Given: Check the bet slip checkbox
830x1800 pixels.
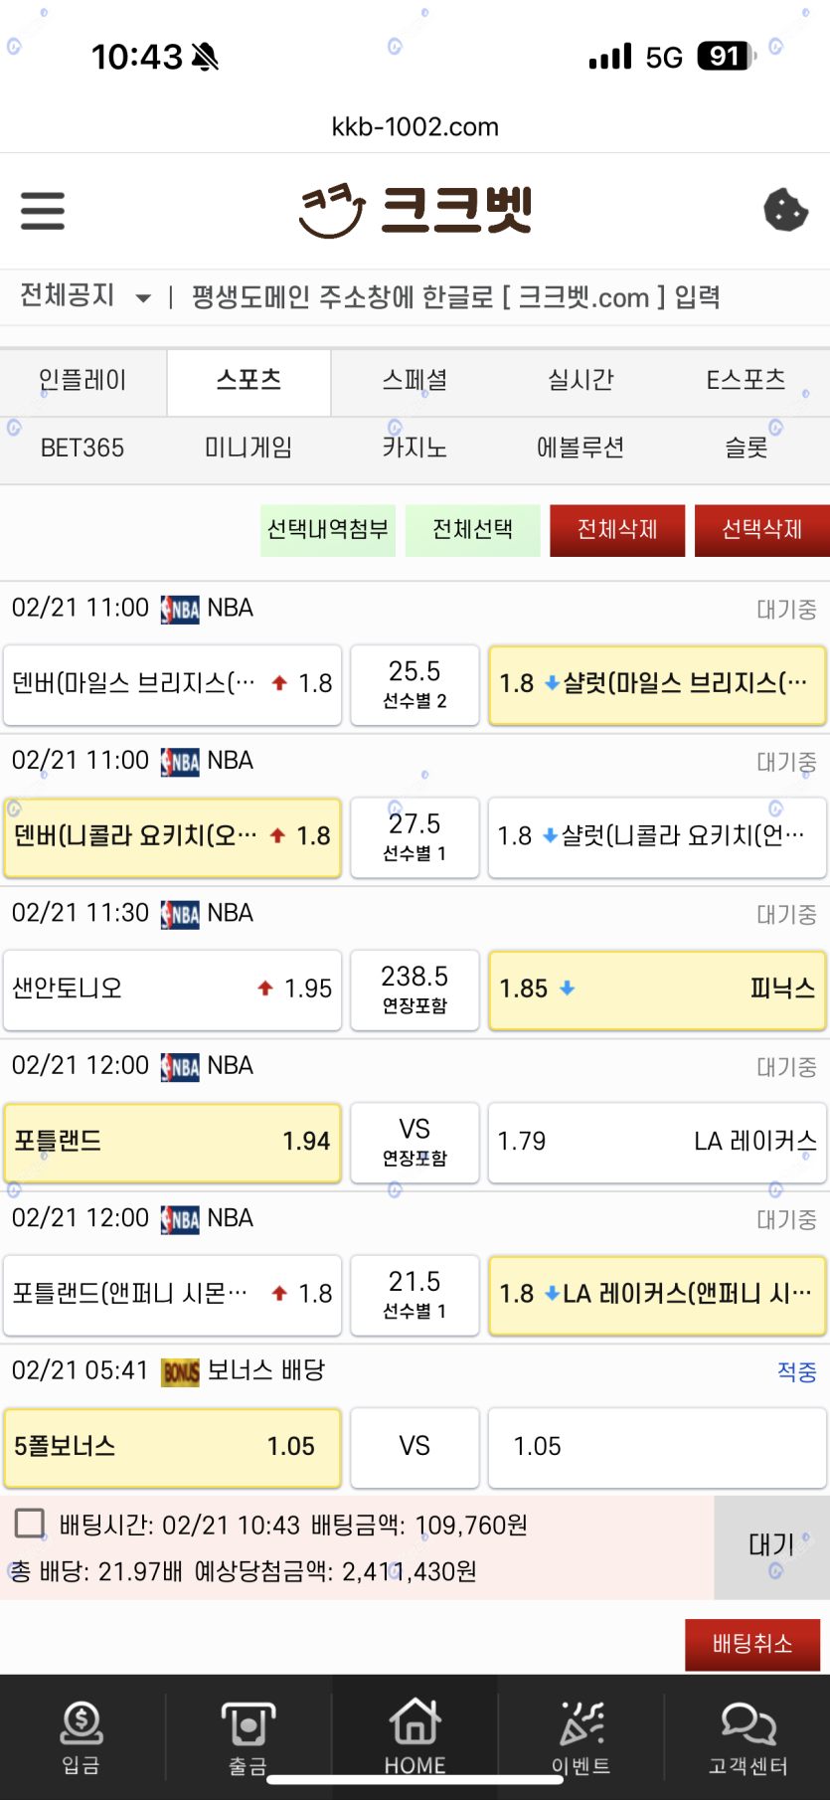Looking at the screenshot, I should tap(30, 1524).
